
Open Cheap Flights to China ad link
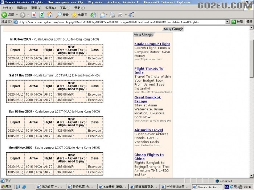pos(149,157)
